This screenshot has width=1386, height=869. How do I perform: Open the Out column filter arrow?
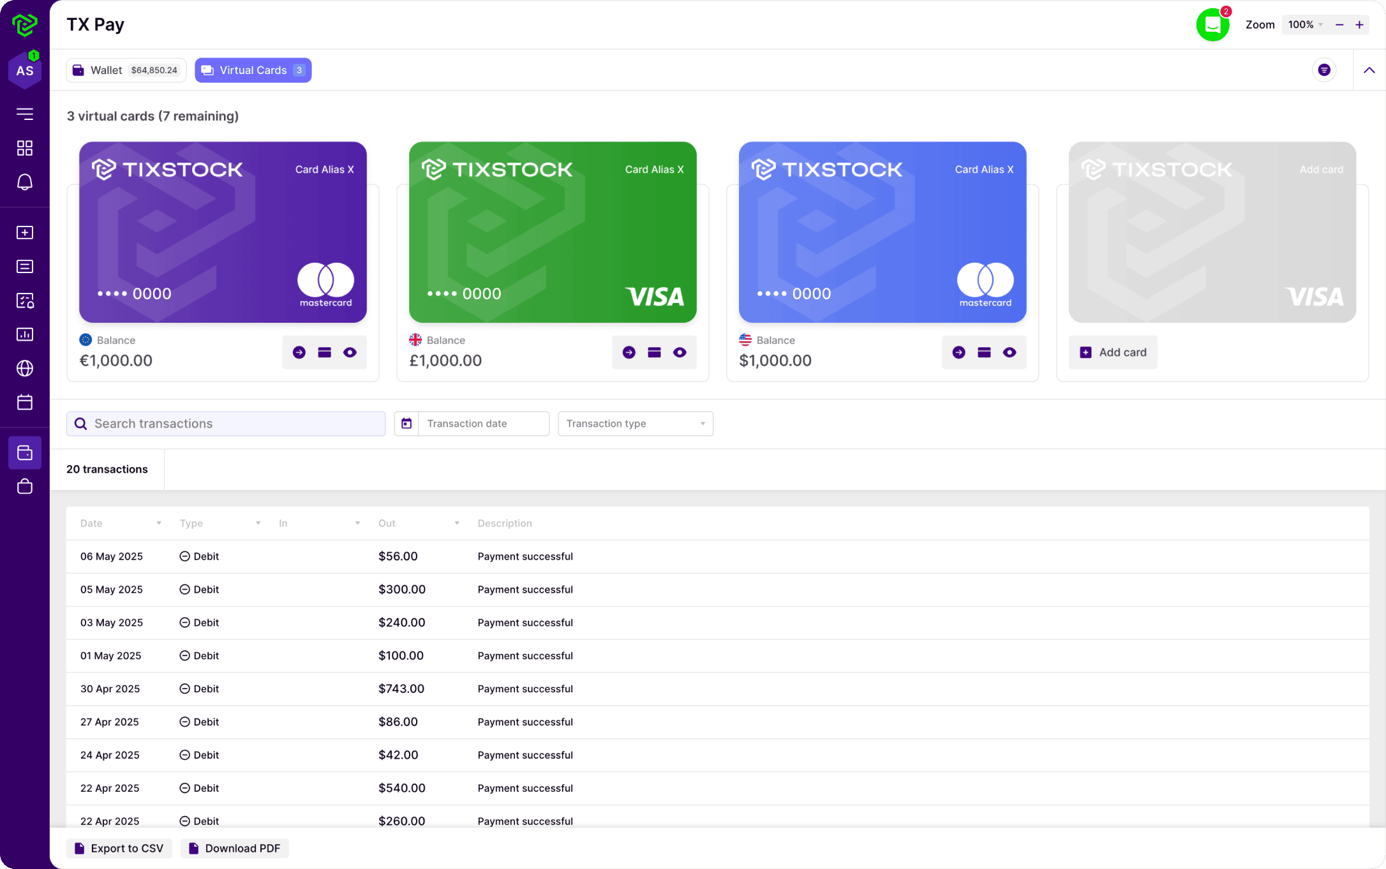coord(457,523)
